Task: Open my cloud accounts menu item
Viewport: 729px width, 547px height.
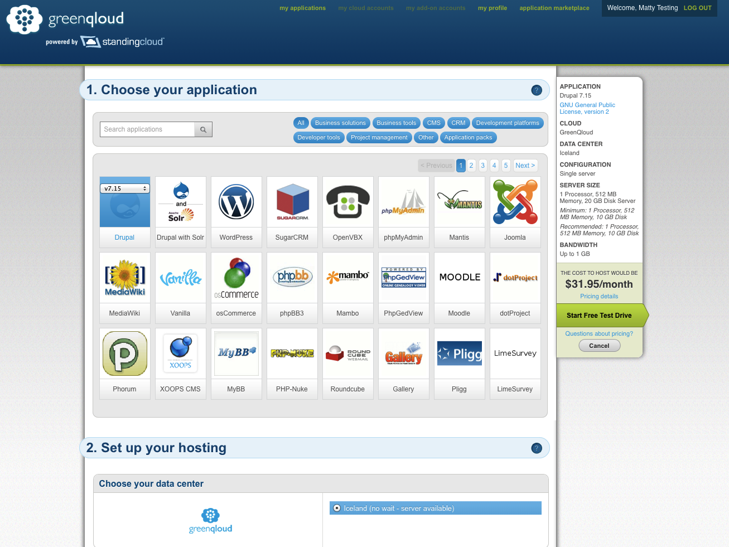Action: pyautogui.click(x=366, y=8)
